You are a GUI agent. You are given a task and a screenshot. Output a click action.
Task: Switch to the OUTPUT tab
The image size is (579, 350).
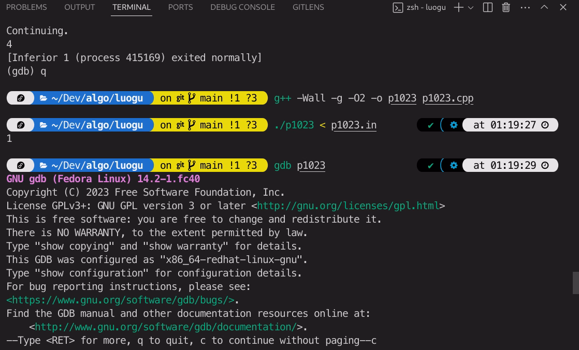coord(80,7)
